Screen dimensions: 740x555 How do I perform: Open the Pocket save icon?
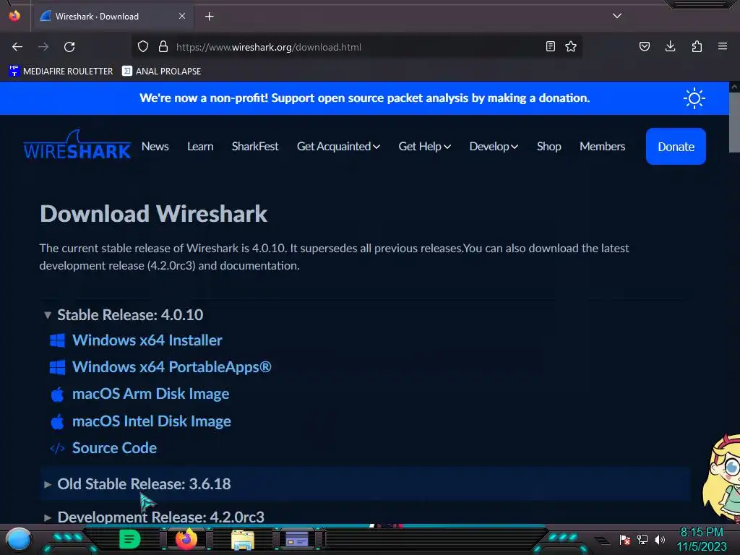coord(645,46)
